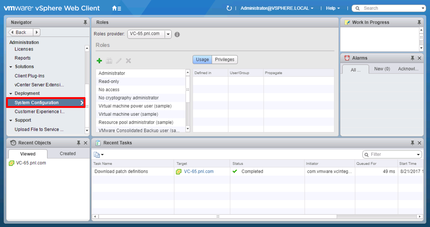Open Reports in Navigator
430x227 pixels.
22,58
